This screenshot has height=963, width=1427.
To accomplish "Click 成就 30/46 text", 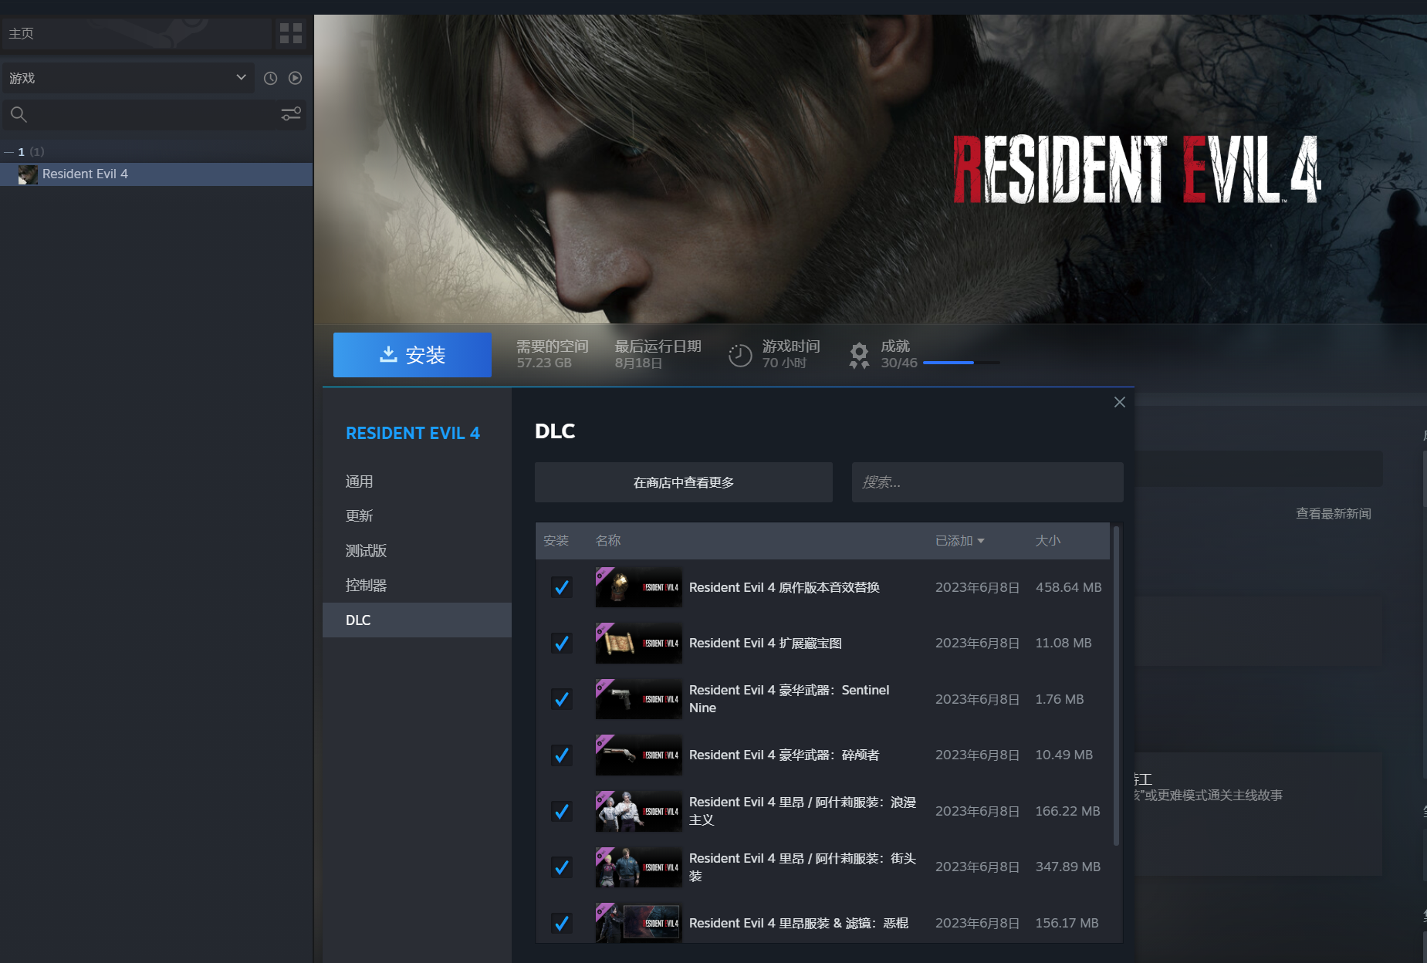I will [899, 354].
